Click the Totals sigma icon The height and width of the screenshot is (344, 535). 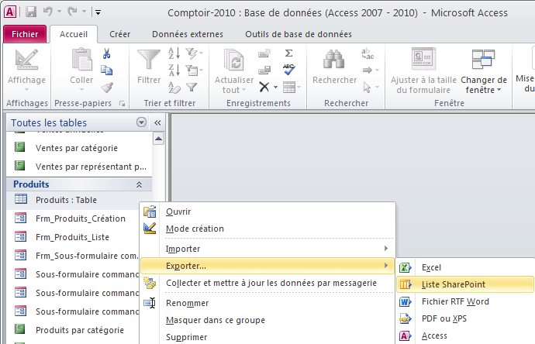tap(288, 53)
